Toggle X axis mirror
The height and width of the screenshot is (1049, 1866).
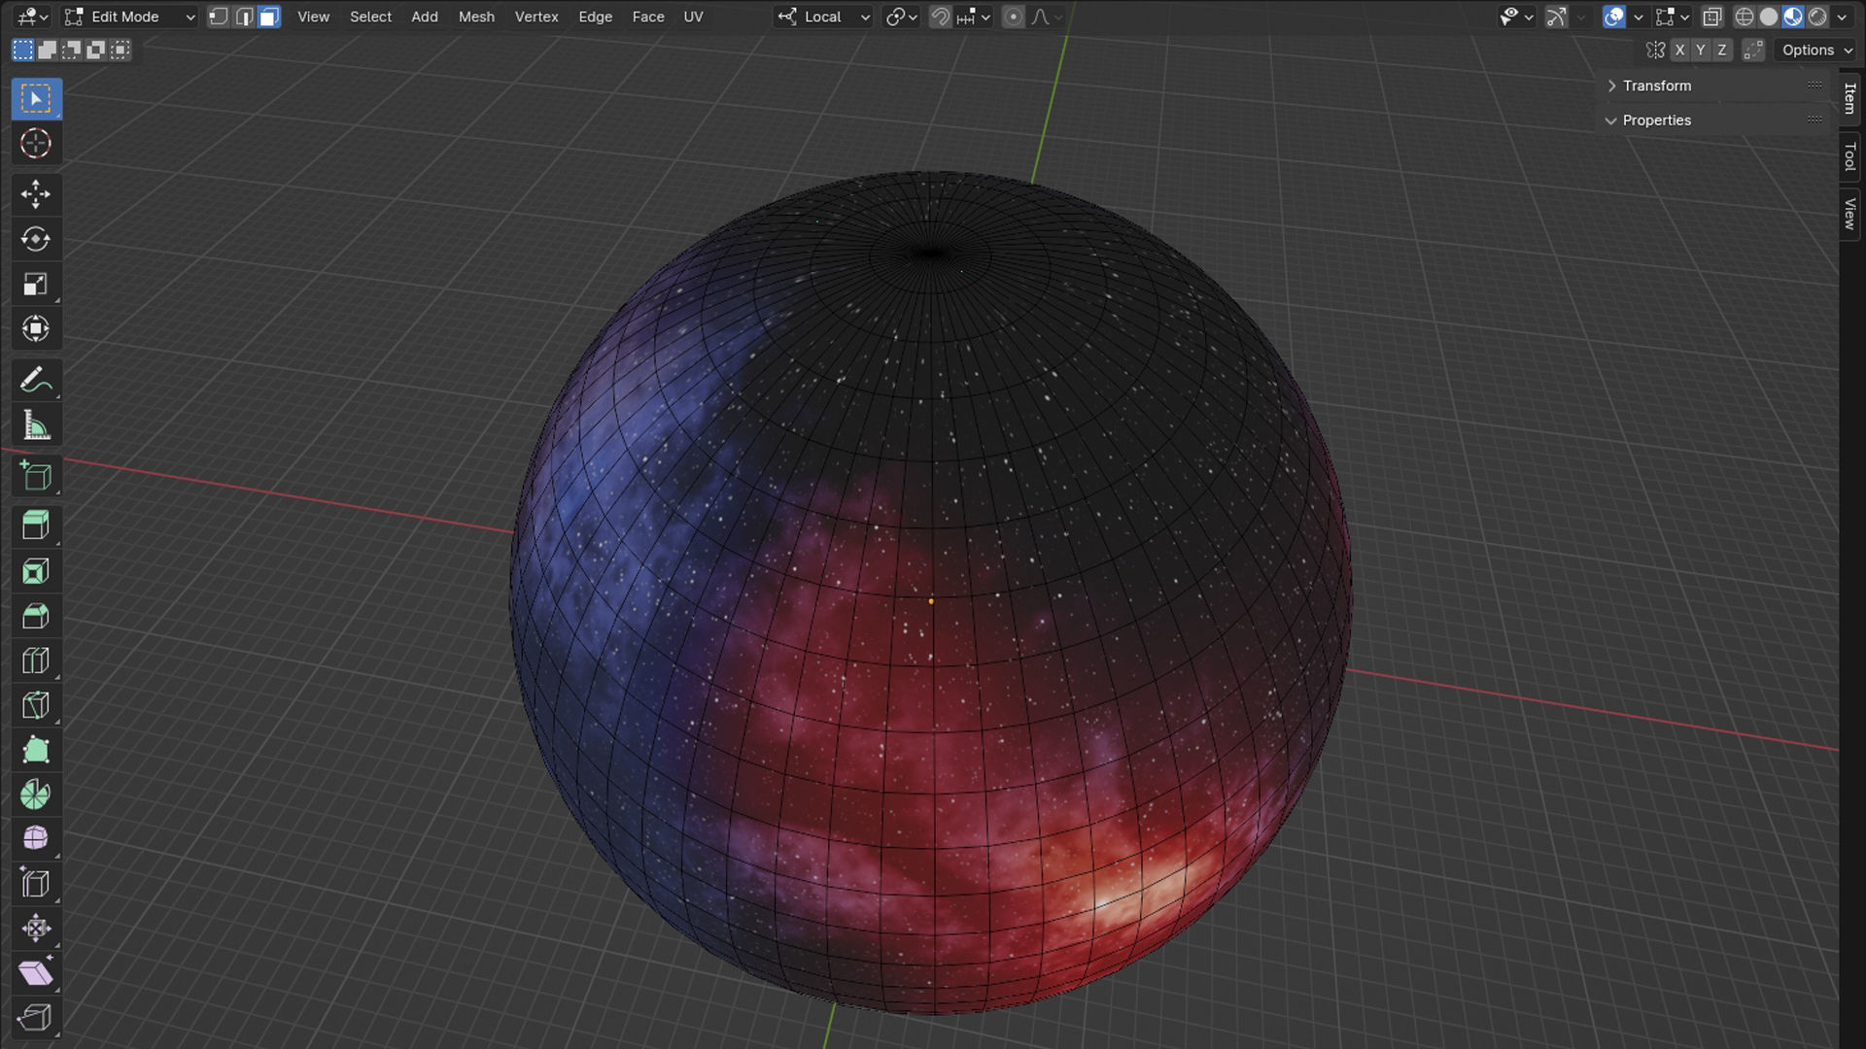(x=1679, y=50)
